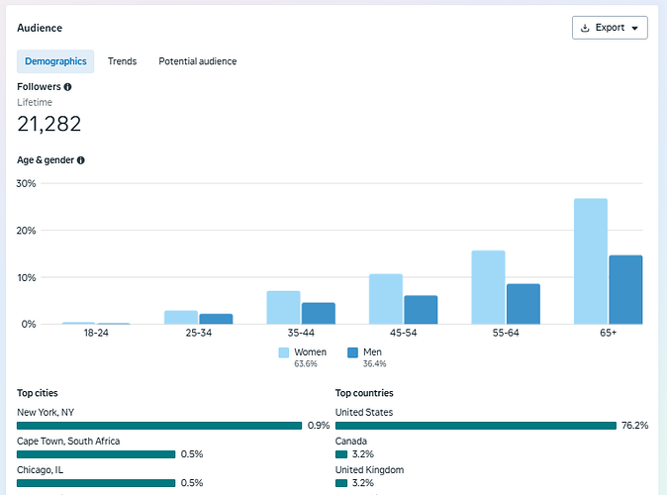Click the Top cities heading
Screen dimensions: 667x495
[38, 393]
